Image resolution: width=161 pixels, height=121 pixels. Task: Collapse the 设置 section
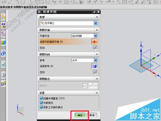(97, 93)
